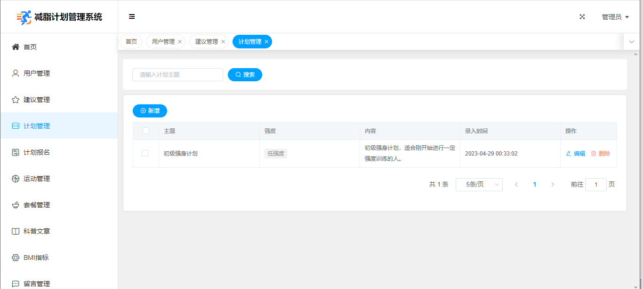Image resolution: width=643 pixels, height=289 pixels.
Task: Expand the tabs dropdown chevron at right
Action: point(632,42)
